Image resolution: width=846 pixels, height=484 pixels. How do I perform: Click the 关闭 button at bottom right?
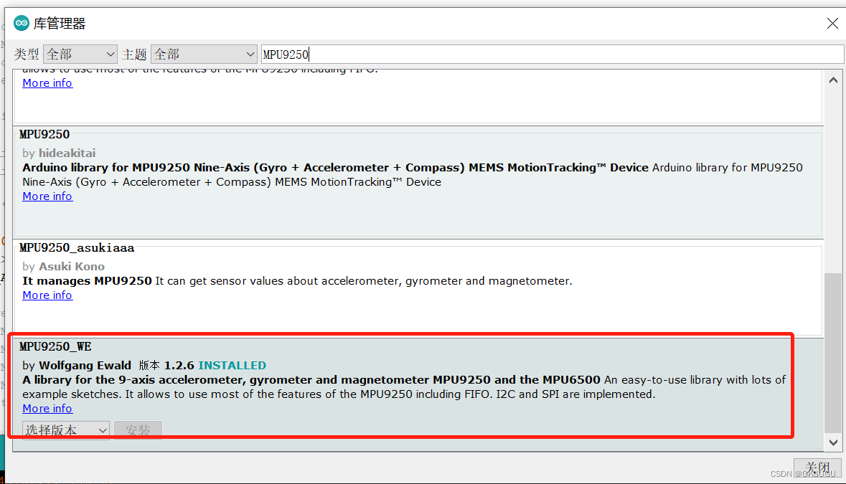click(x=817, y=468)
